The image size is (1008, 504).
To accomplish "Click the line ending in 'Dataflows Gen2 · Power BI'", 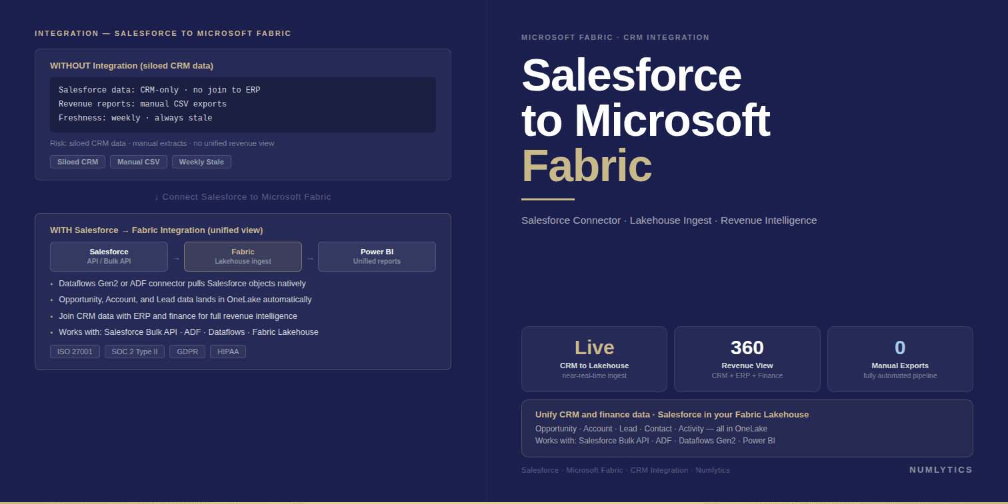I will (655, 441).
